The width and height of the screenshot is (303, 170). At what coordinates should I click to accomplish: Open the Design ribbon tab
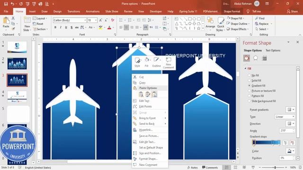(57, 11)
